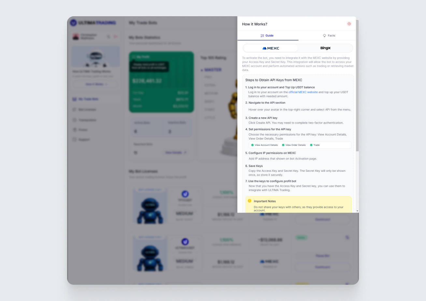The height and width of the screenshot is (301, 426).
Task: Click the Trade permission indicator
Action: point(311,145)
